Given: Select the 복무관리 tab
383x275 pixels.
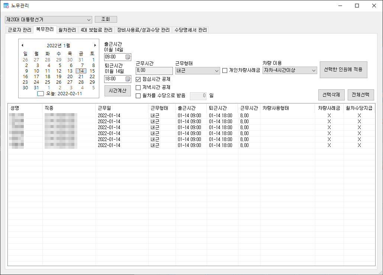Looking at the screenshot, I should (45, 29).
